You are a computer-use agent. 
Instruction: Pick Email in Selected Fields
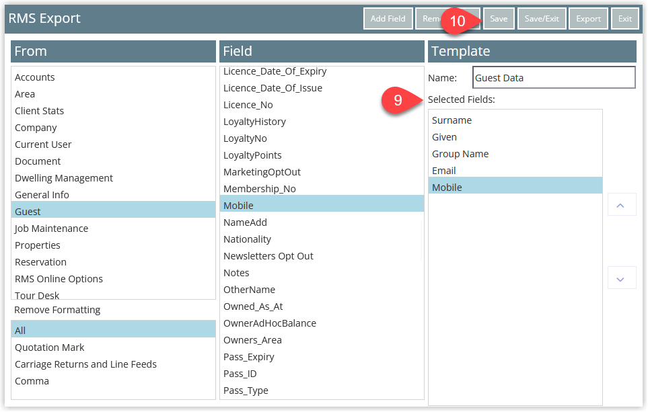[515, 171]
